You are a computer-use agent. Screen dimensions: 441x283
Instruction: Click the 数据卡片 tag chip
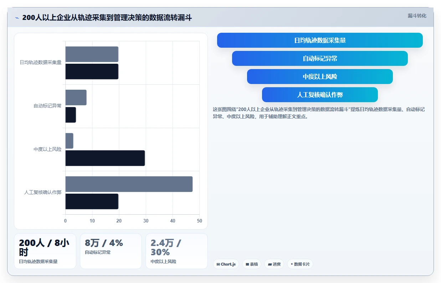coord(300,264)
